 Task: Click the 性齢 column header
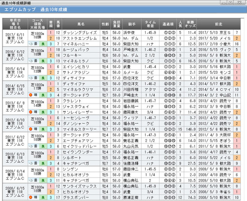point(105,24)
